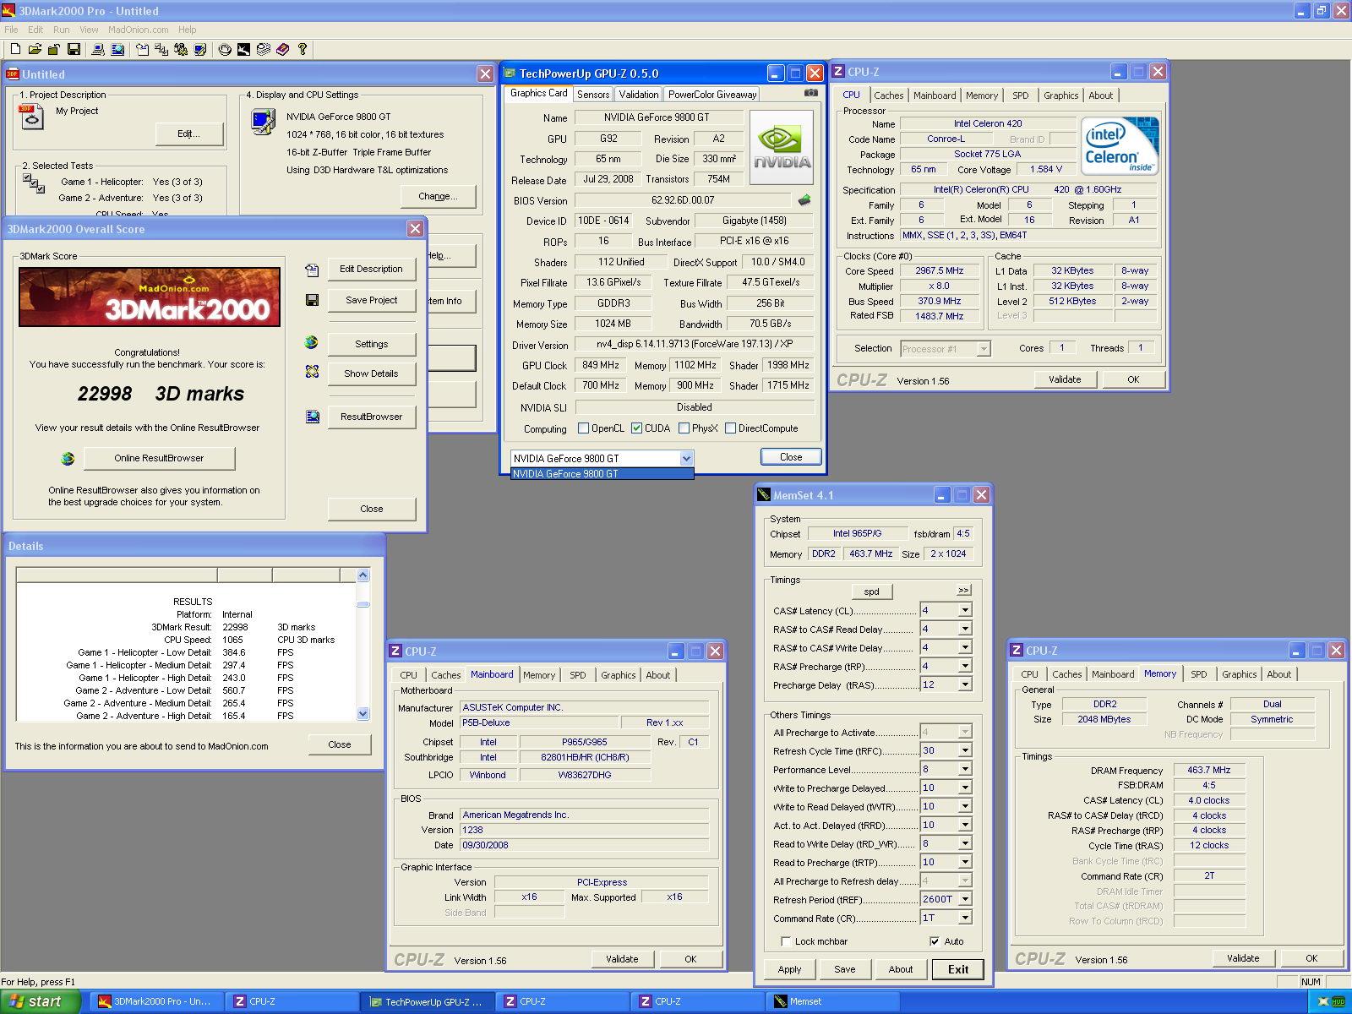Viewport: 1352px width, 1014px height.
Task: Enable the PhysX checkbox in GPU-Z
Action: point(684,428)
